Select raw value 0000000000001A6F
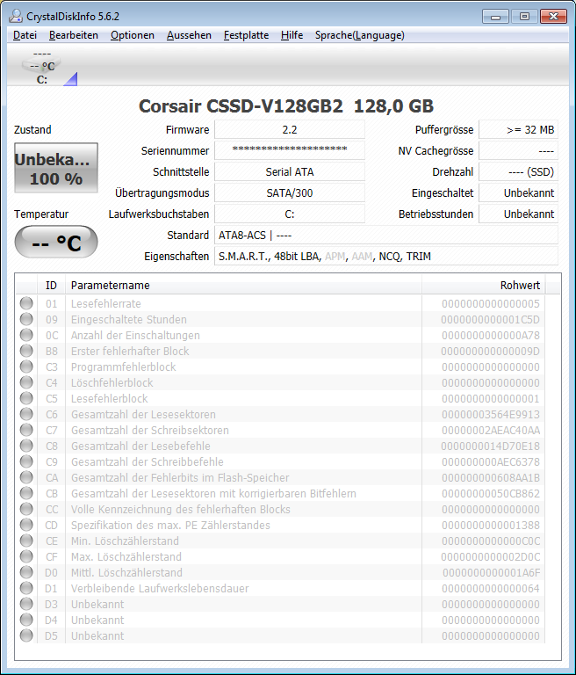 pos(491,573)
